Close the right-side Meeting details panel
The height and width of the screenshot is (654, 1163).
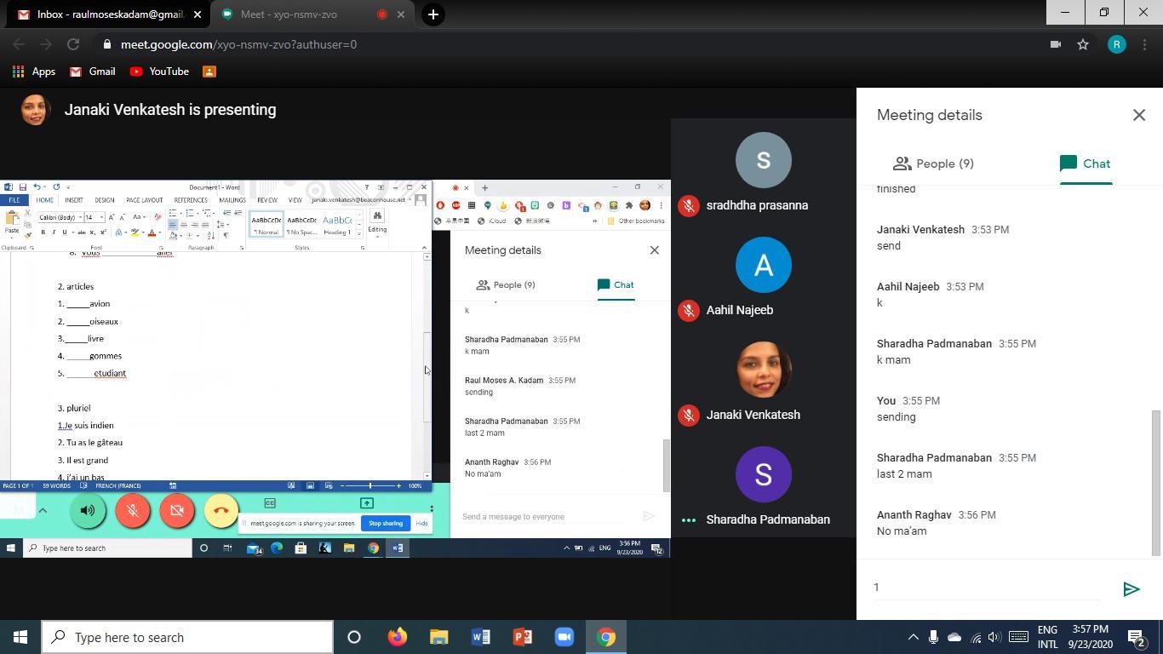[1138, 115]
